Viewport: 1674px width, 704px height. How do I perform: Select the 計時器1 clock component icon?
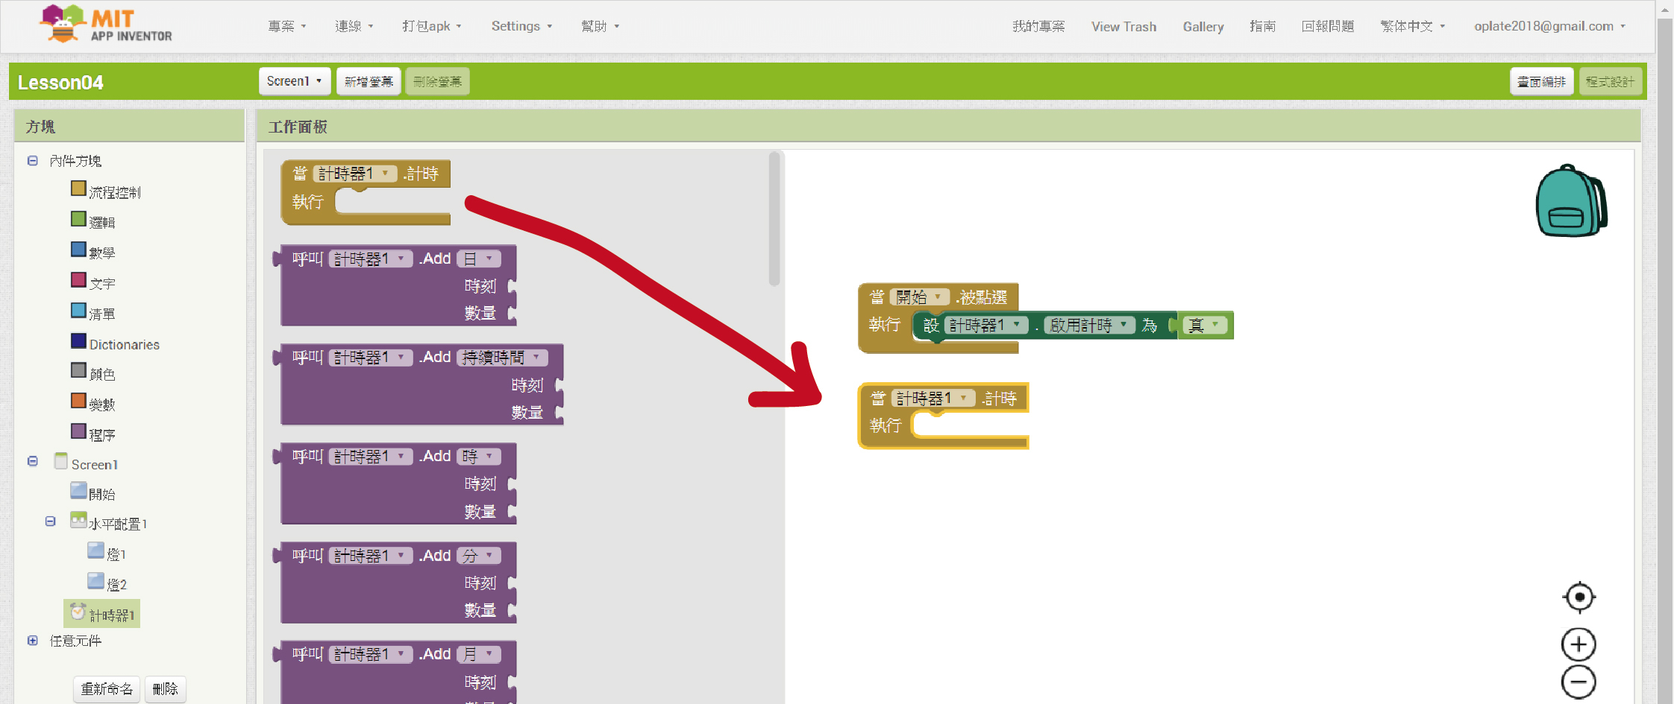78,612
